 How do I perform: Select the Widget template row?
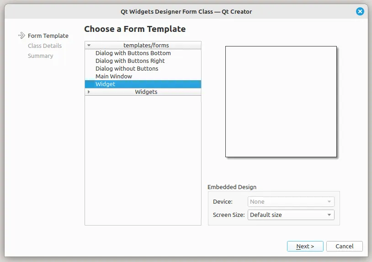coord(143,84)
